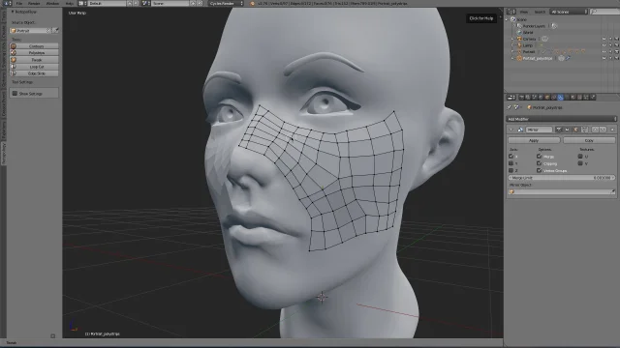The height and width of the screenshot is (348, 620).
Task: Add a new scene with plus button
Action: pos(193,3)
